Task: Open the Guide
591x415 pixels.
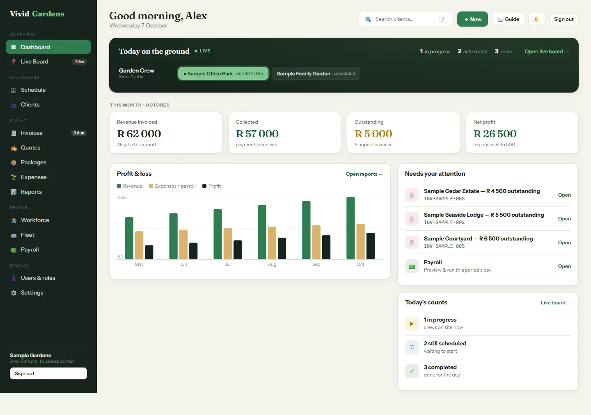Action: pos(508,19)
